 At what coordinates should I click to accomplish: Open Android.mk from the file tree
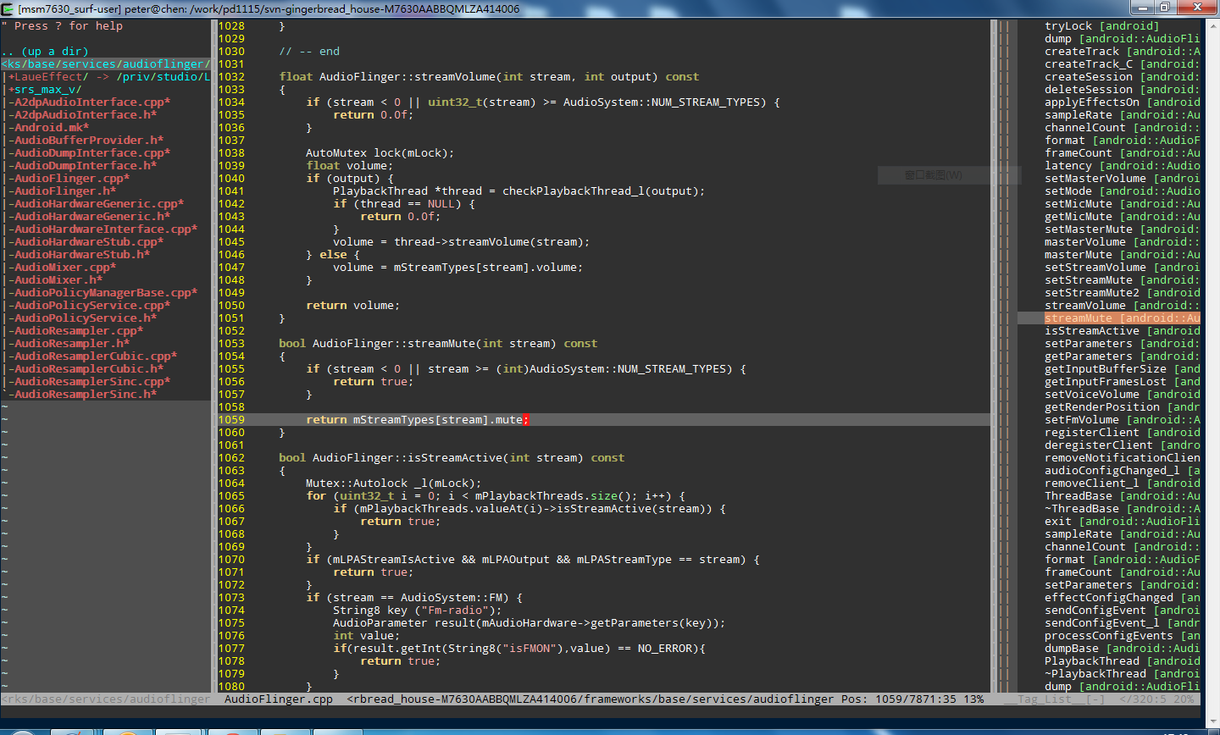coord(52,128)
